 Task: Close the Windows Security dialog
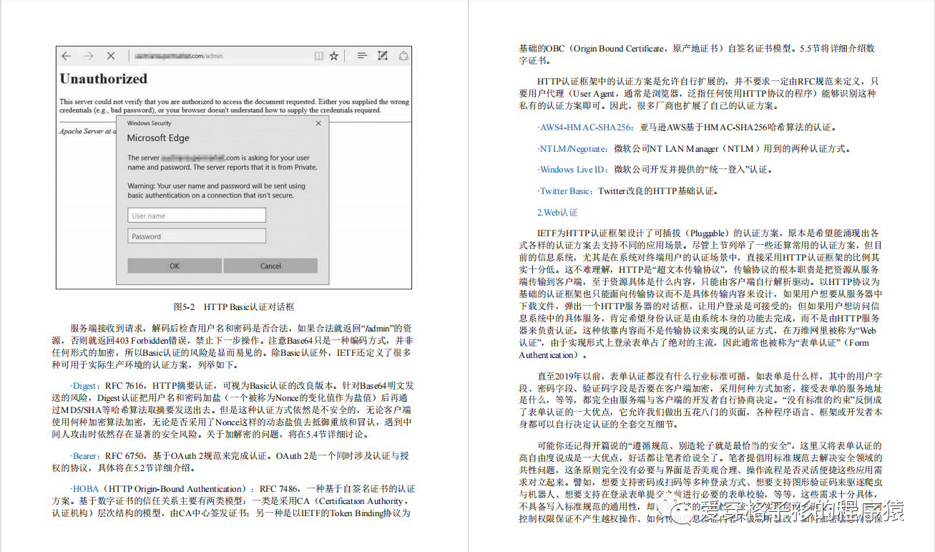pos(319,123)
